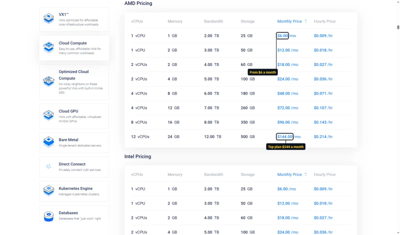Open the Bare Metal icon
This screenshot has height=235, width=400.
coord(48,142)
